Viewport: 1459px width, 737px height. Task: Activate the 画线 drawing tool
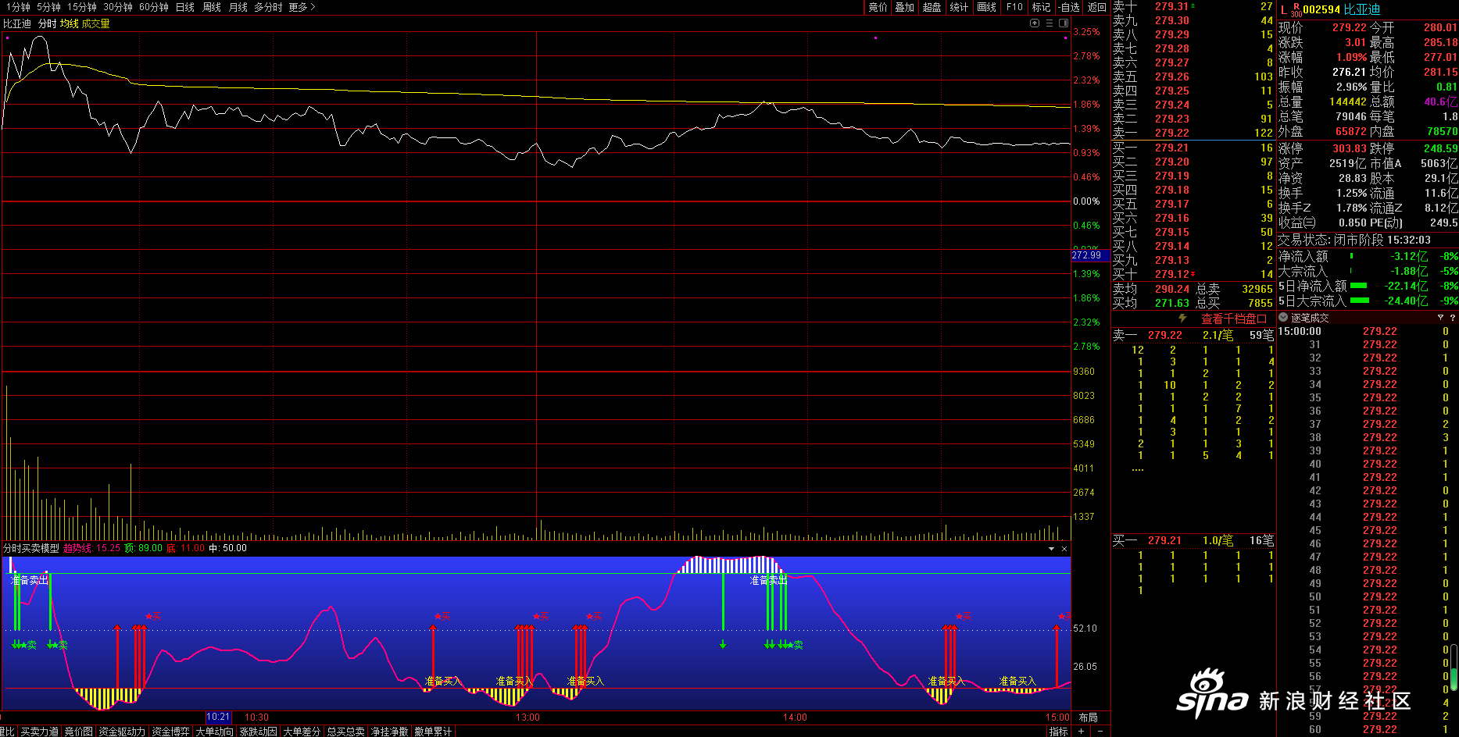987,7
